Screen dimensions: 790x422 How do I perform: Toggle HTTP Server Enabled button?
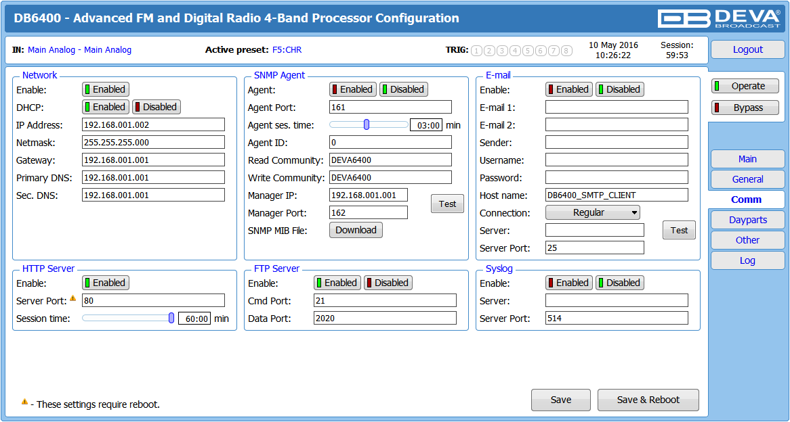[x=106, y=283]
